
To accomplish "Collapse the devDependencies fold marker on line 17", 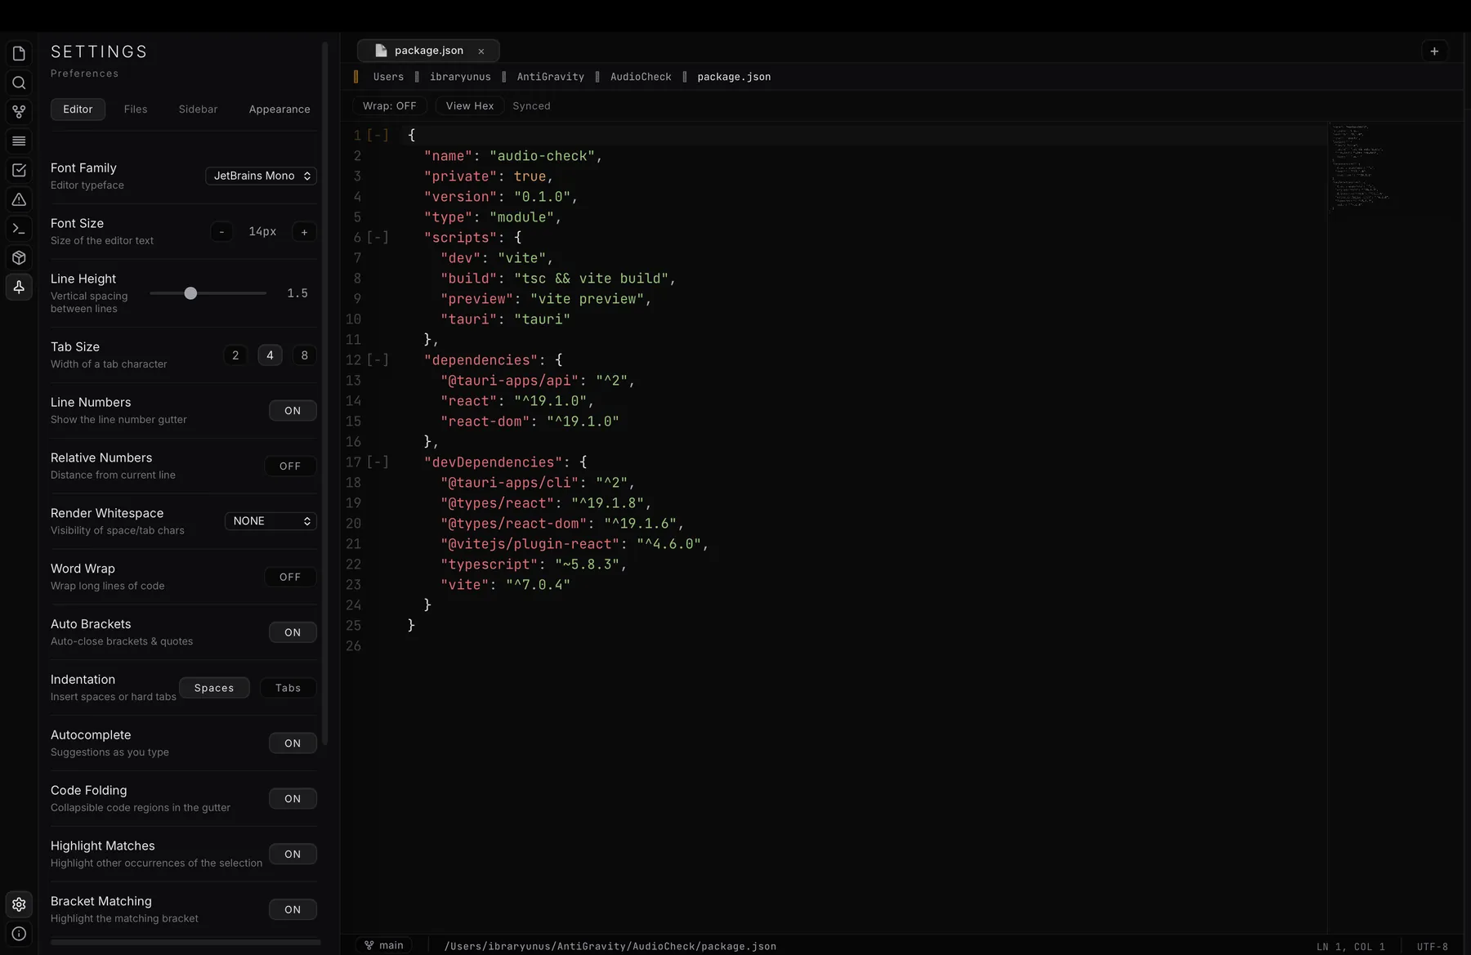I will pyautogui.click(x=378, y=462).
